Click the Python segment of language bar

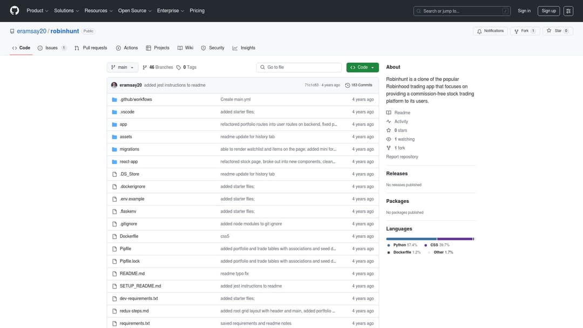(411, 239)
